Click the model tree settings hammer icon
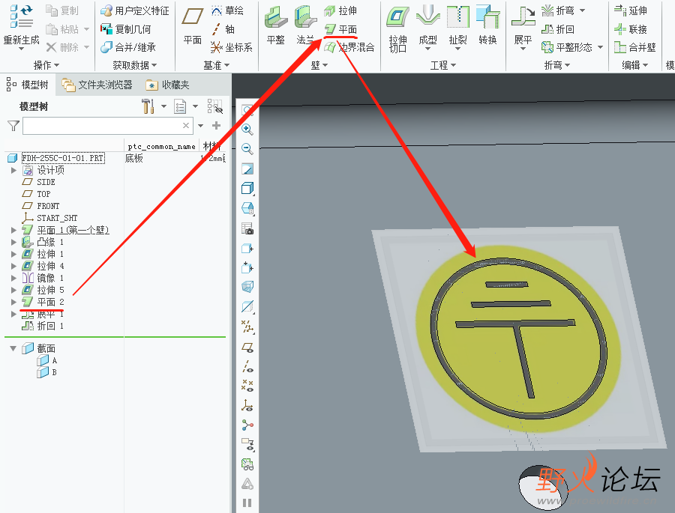This screenshot has width=675, height=513. coord(148,106)
